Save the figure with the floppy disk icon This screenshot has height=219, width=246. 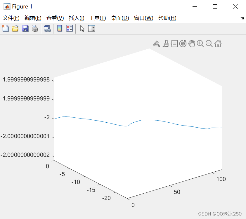25,29
